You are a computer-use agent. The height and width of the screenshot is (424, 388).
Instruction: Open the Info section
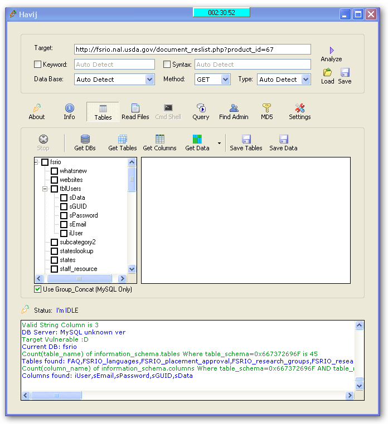[69, 111]
